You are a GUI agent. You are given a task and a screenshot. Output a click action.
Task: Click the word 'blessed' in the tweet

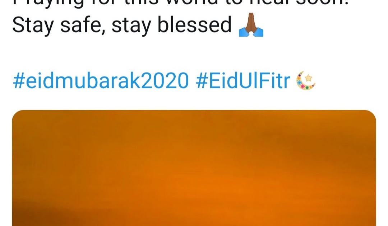click(x=194, y=25)
